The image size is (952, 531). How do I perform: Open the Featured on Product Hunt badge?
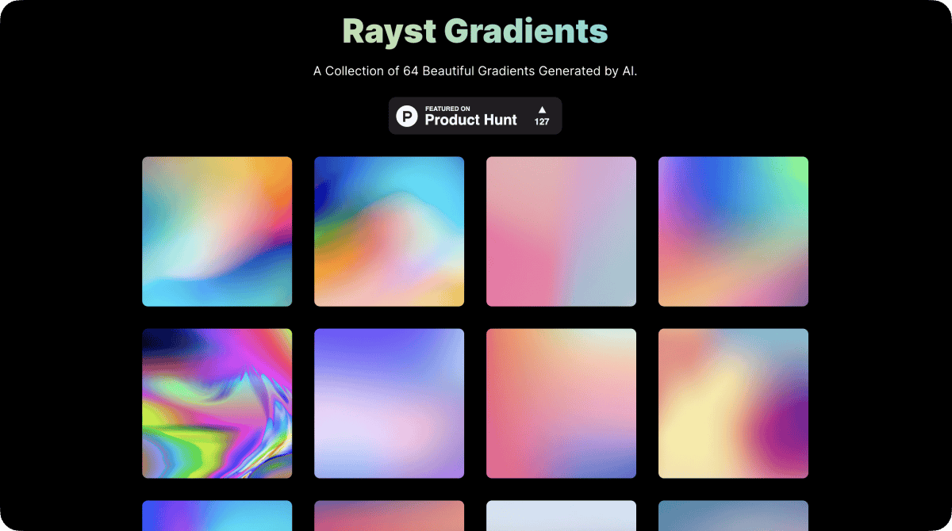click(475, 116)
